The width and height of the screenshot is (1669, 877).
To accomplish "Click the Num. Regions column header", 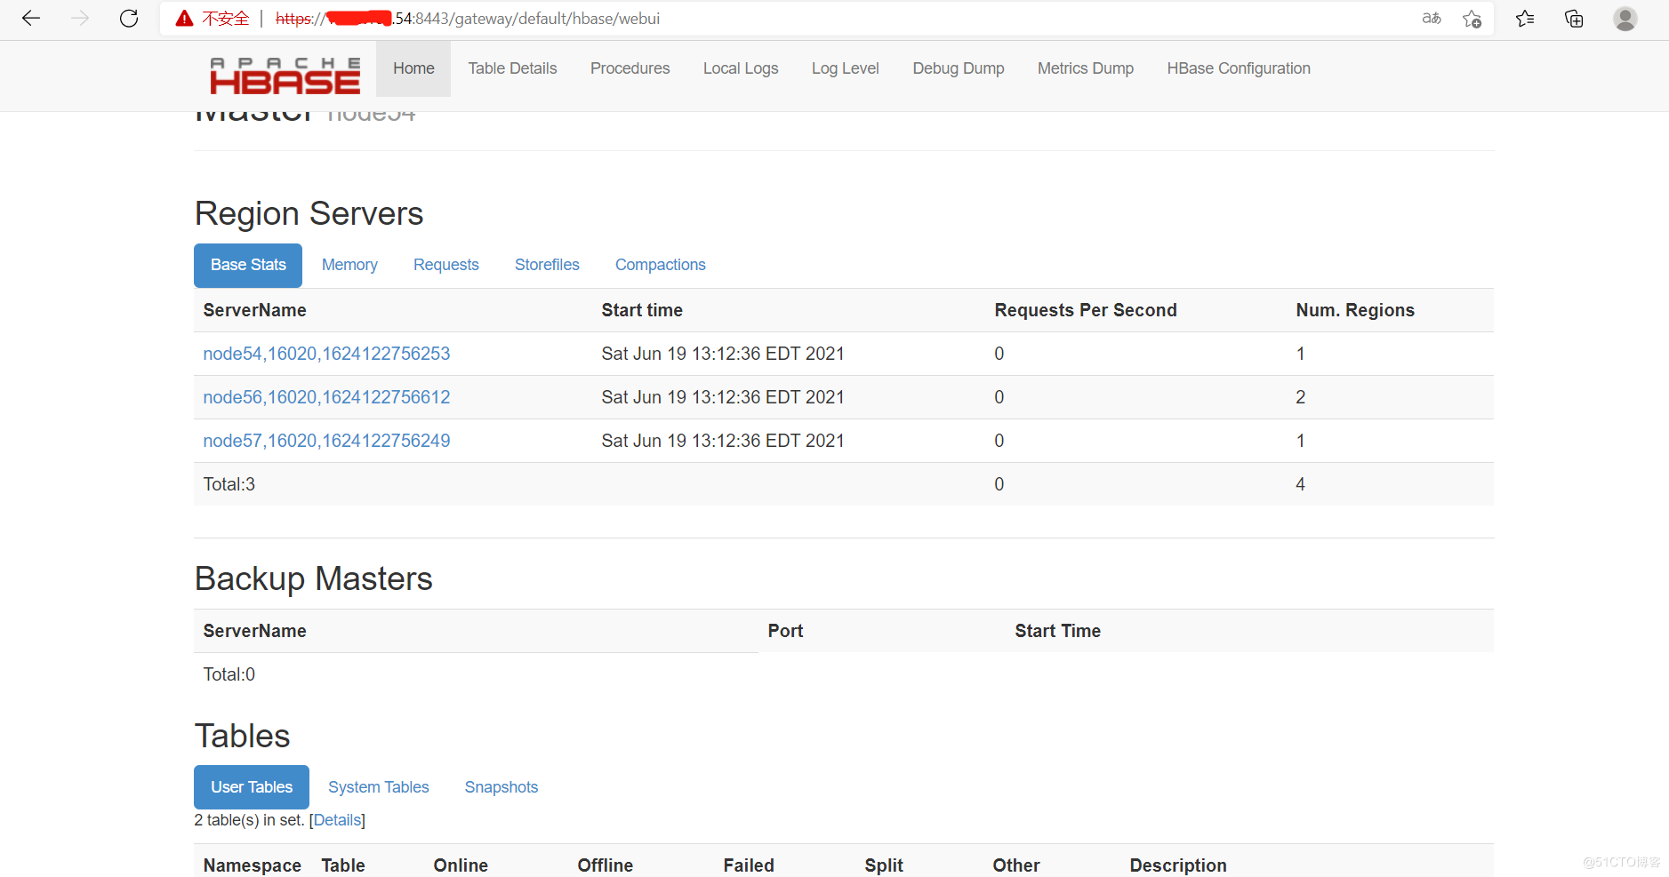I will tap(1355, 310).
